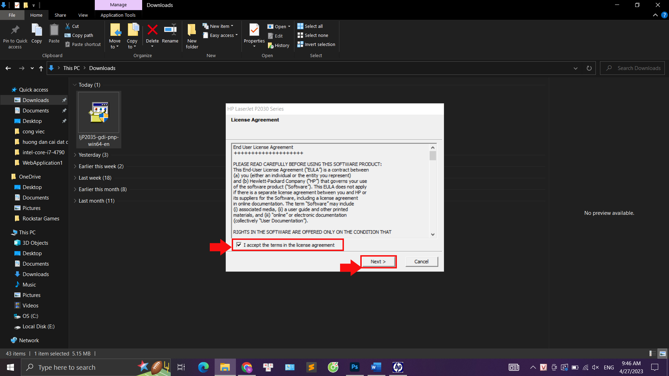Expand Yesterday (3) group

[75, 155]
